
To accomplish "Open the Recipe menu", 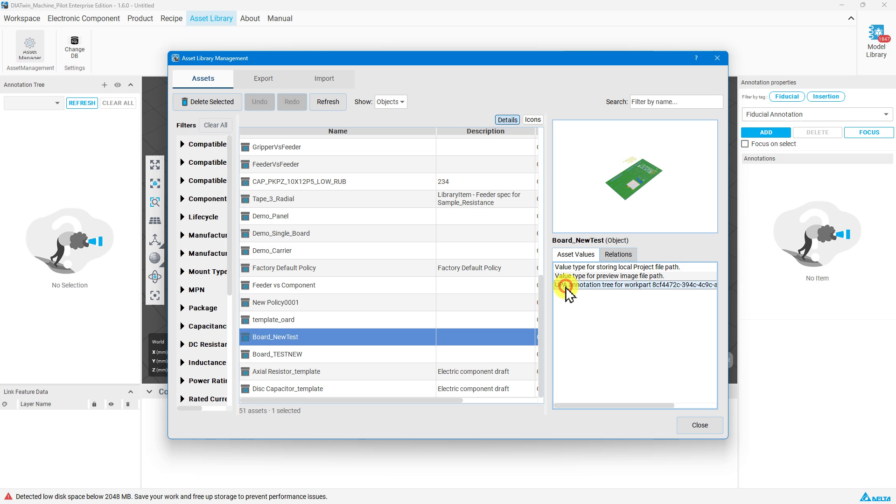I will coord(171,19).
